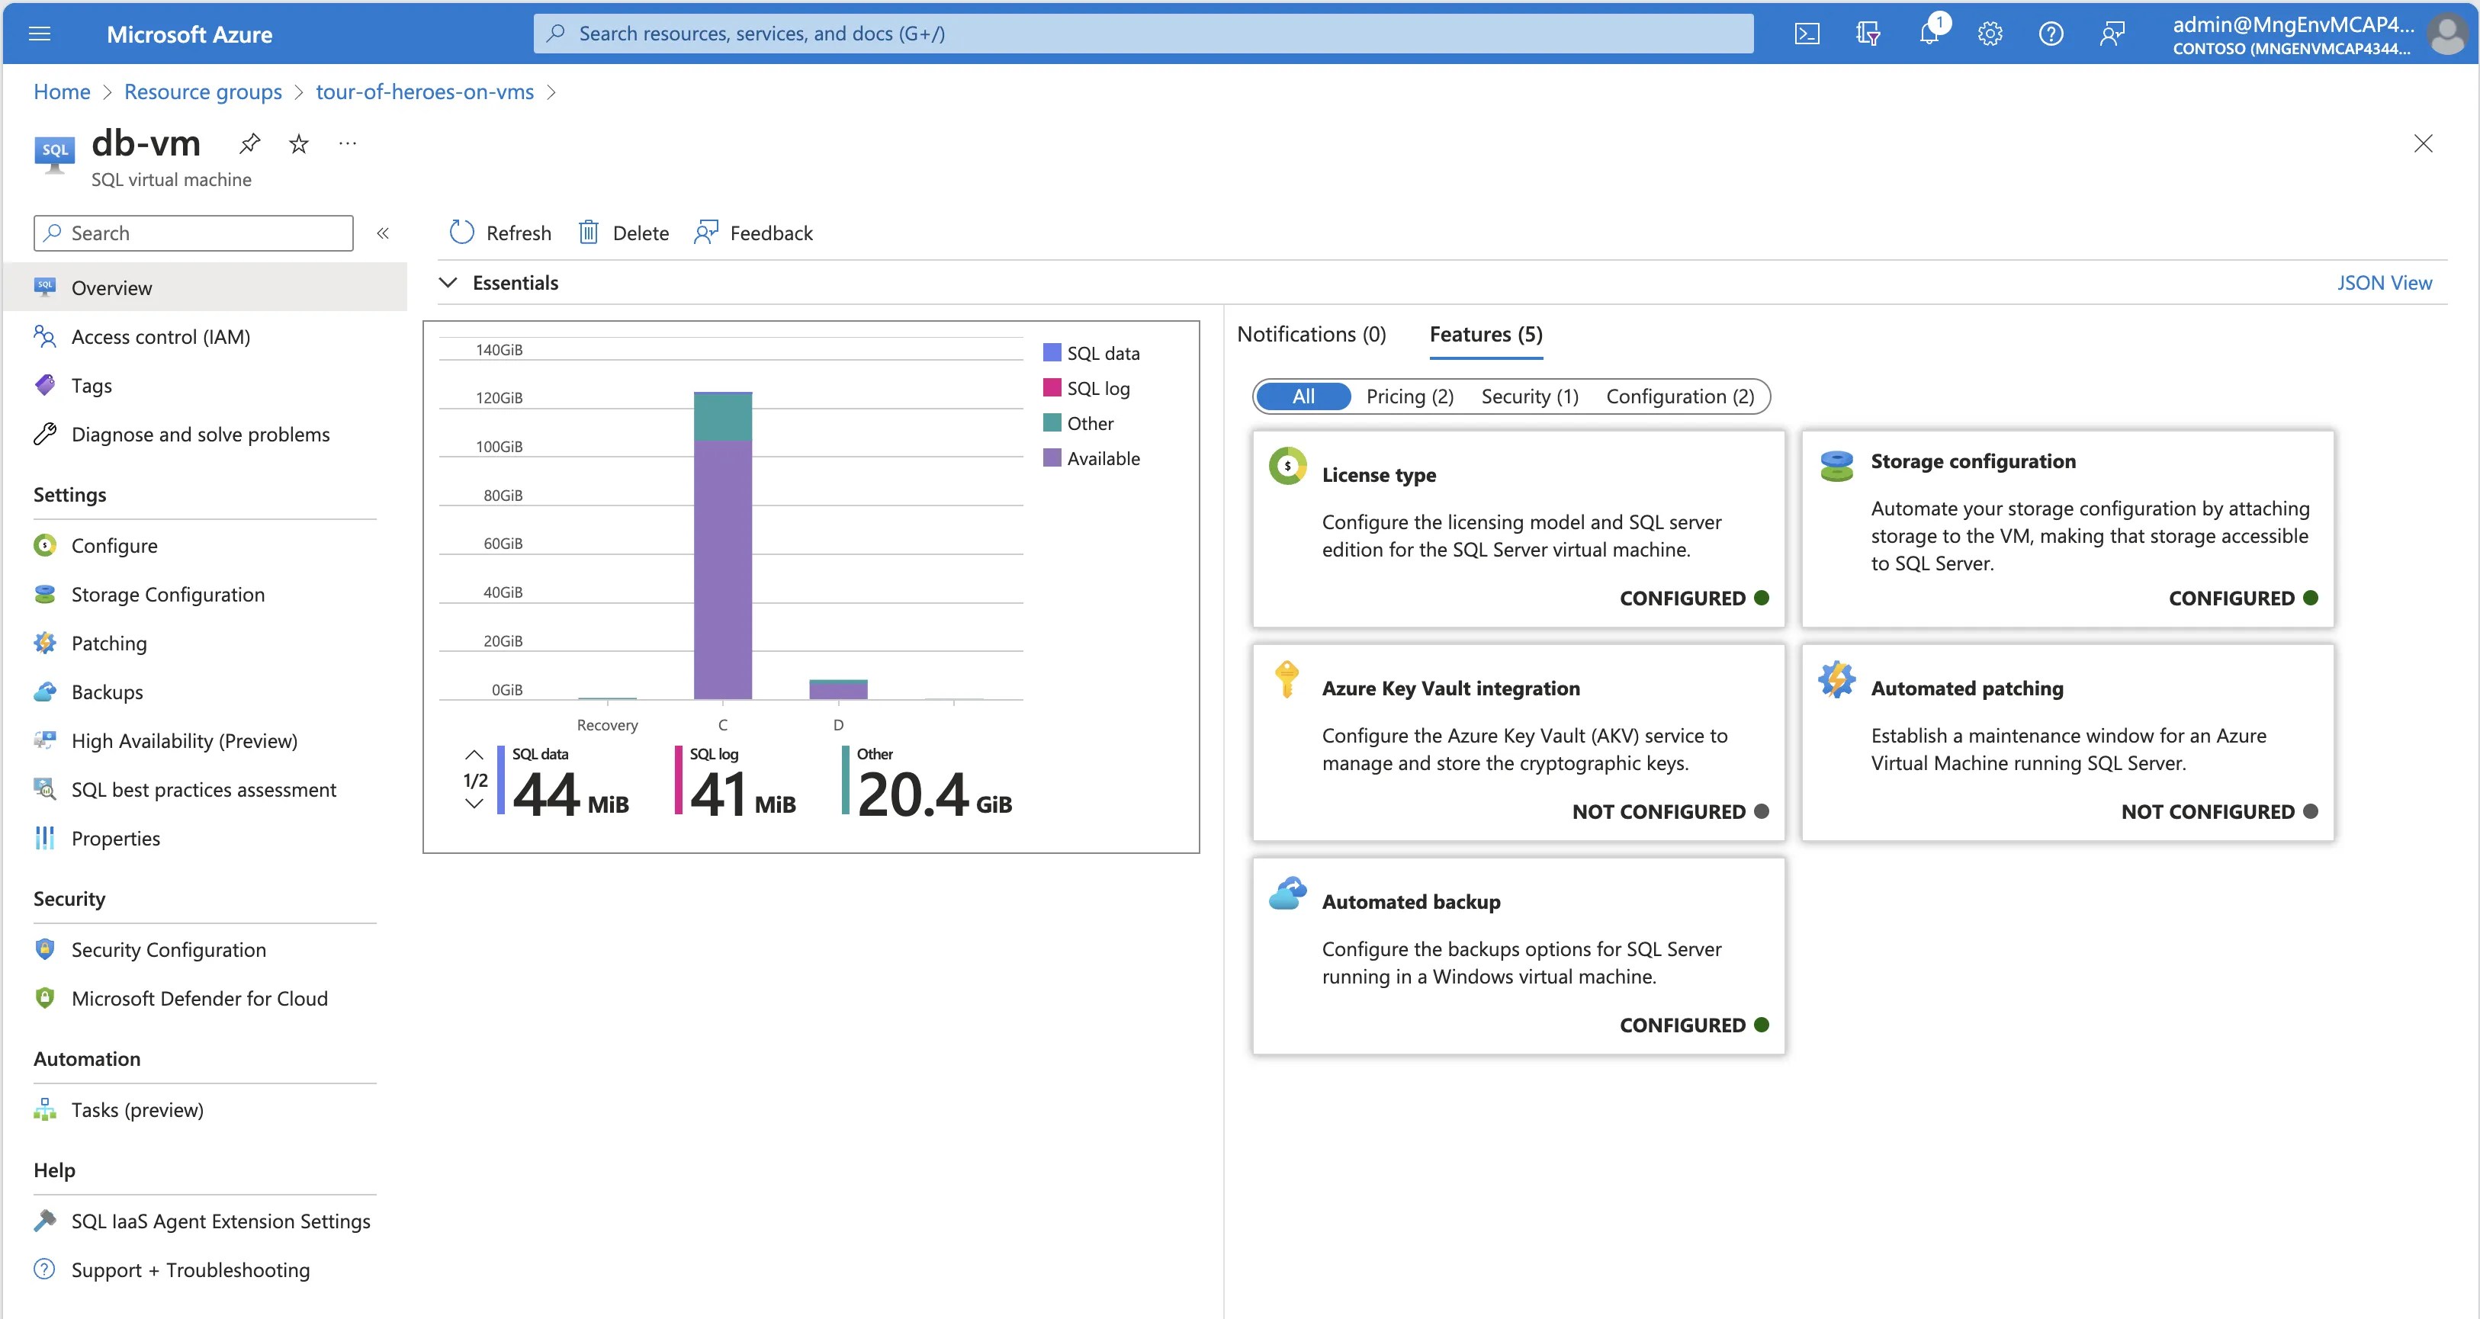Viewport: 2480px width, 1319px height.
Task: Collapse the left sidebar with the chevron
Action: (383, 232)
